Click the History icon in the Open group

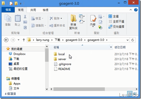click(x=100, y=27)
